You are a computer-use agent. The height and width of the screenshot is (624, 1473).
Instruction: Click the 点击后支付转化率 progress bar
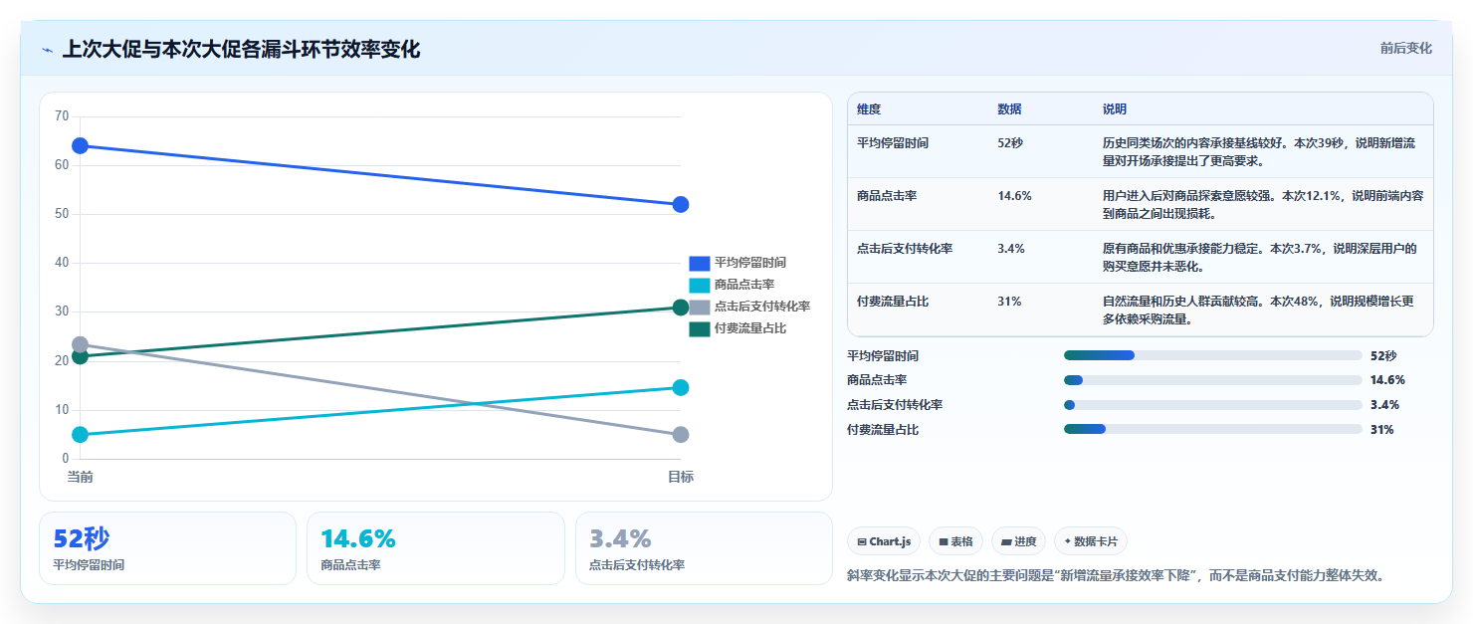click(1213, 405)
